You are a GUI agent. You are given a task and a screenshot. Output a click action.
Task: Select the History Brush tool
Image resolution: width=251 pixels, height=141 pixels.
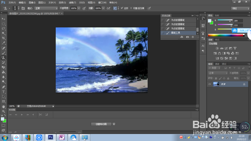3,62
